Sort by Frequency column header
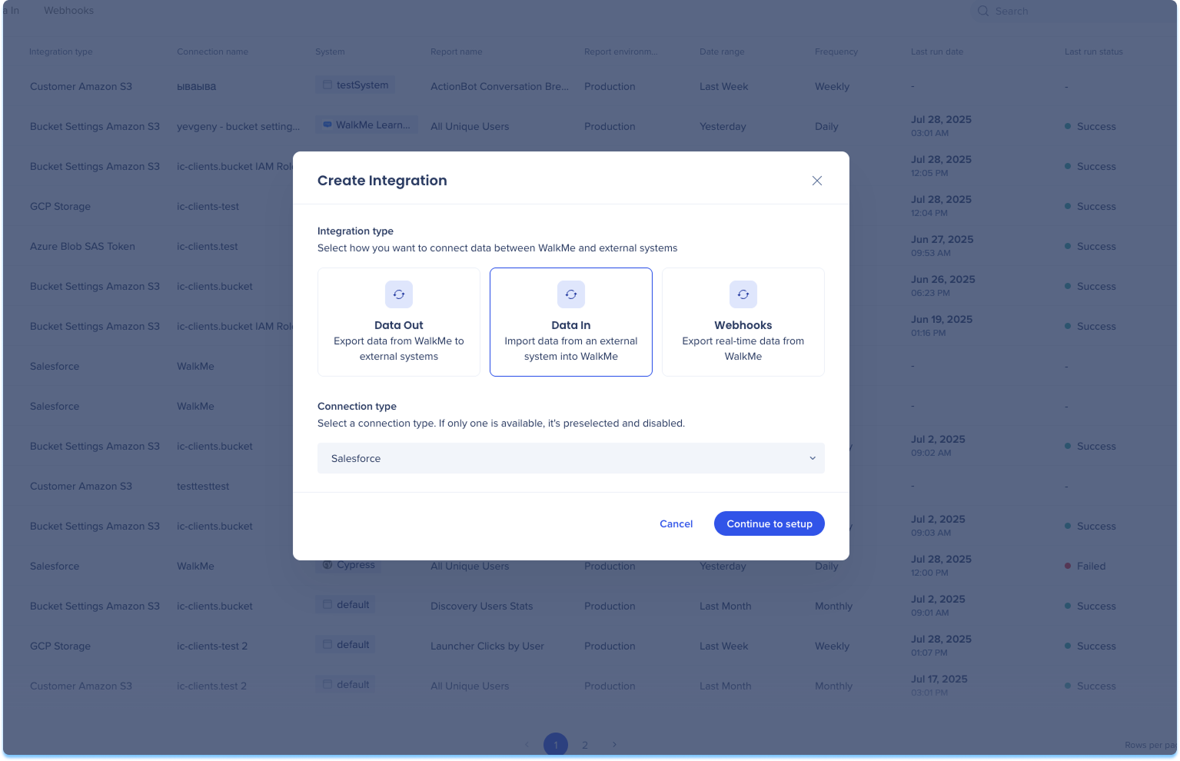The image size is (1180, 761). [x=836, y=52]
